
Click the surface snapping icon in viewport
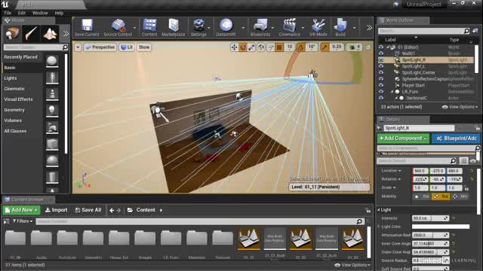(270, 47)
